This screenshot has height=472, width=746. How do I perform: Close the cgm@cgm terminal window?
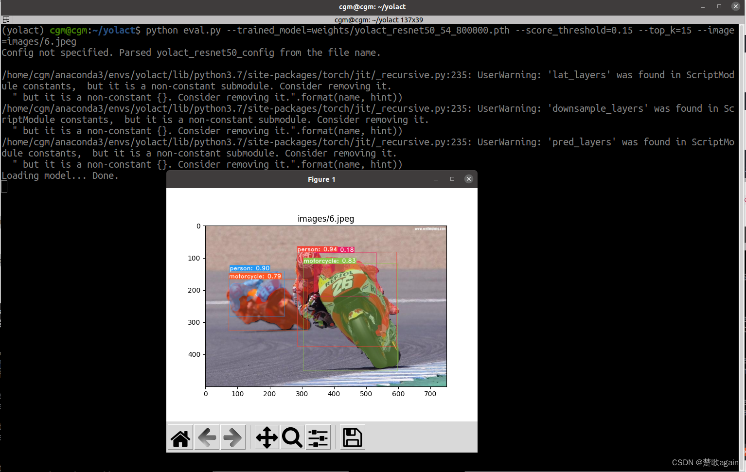(x=736, y=6)
